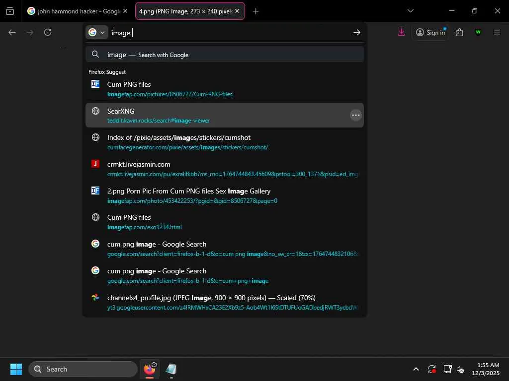Screen dimensions: 509x381
Task: Click the Go arrow in the address bar
Action: tap(357, 32)
